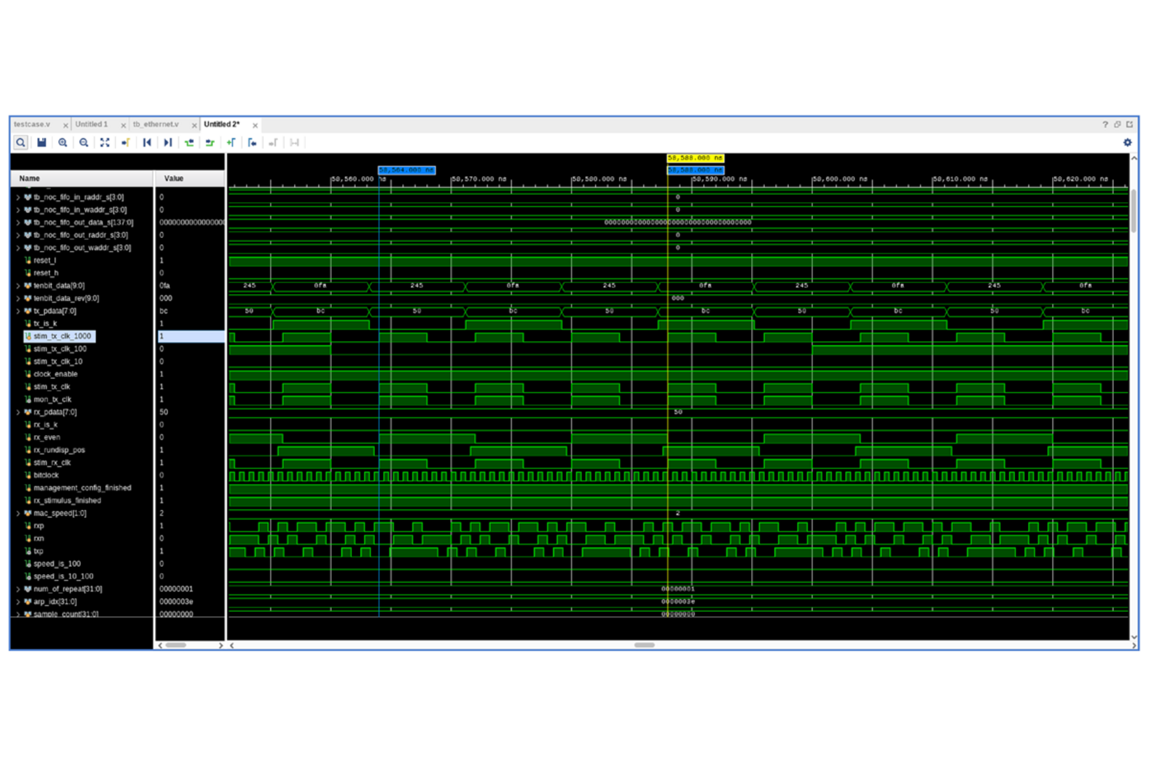Expand tb_noc_fifo_out_data_s[137:0] bus
Viewport: 1150px width, 767px height.
point(18,222)
